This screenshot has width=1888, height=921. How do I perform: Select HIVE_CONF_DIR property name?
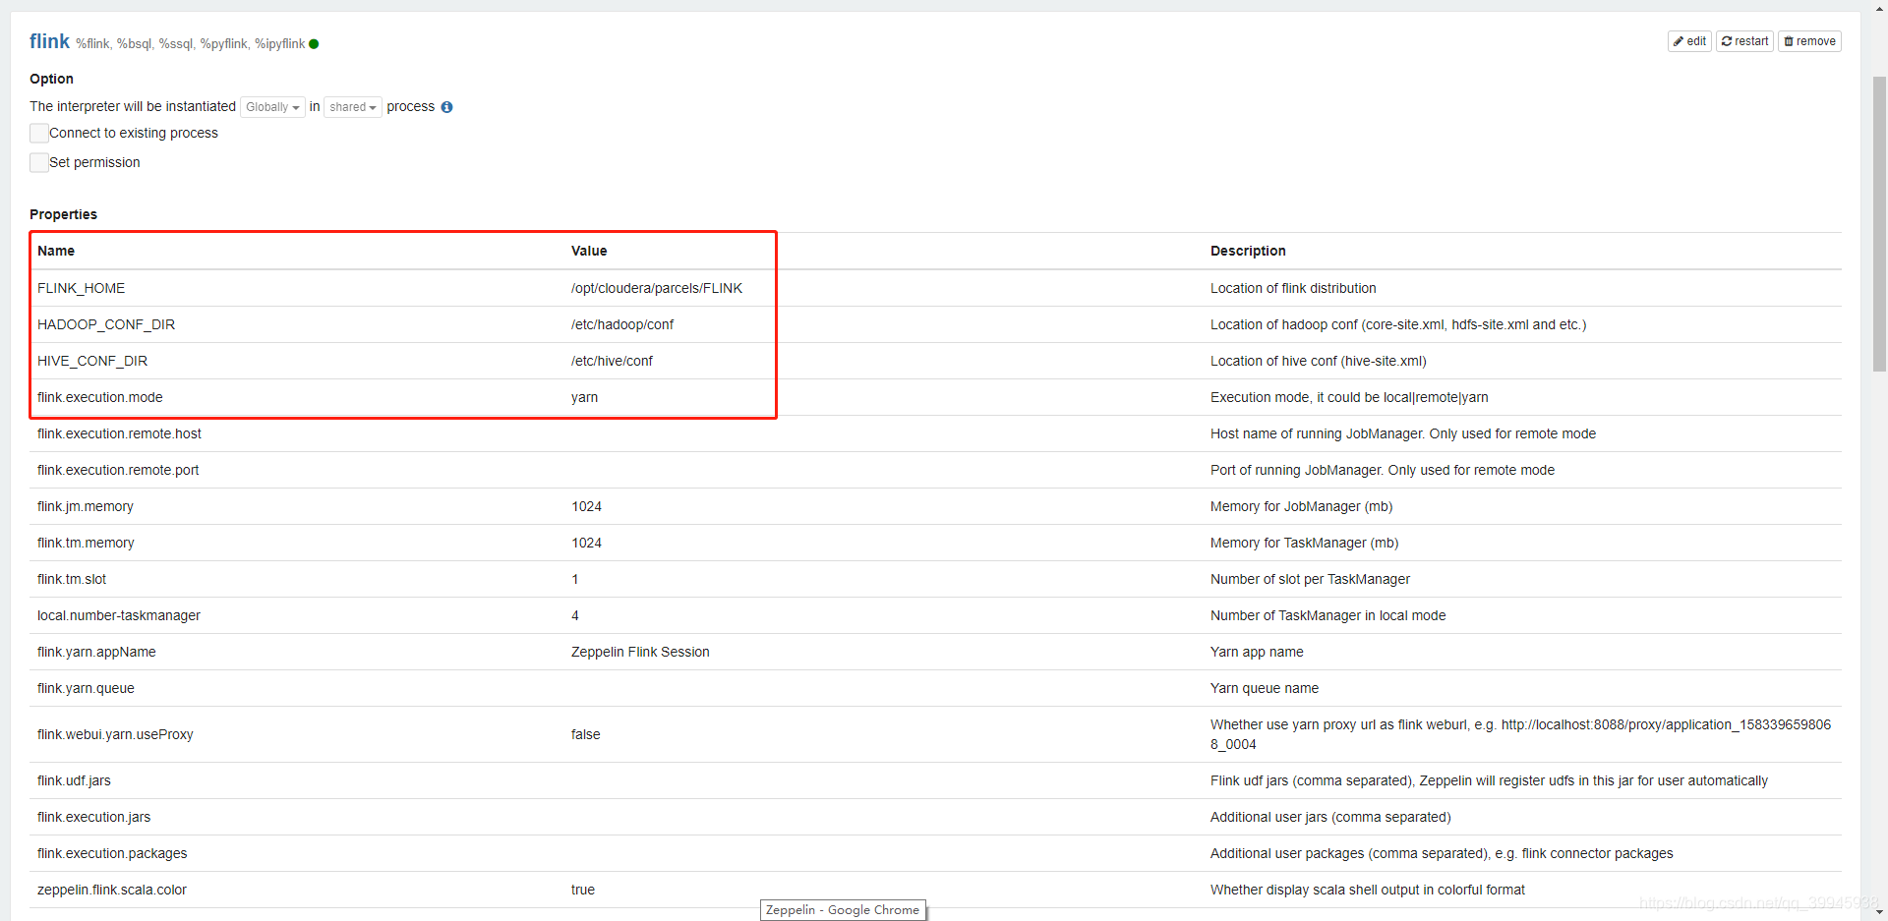(92, 361)
